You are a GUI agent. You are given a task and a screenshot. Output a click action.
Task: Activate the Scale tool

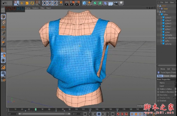coord(27,3)
